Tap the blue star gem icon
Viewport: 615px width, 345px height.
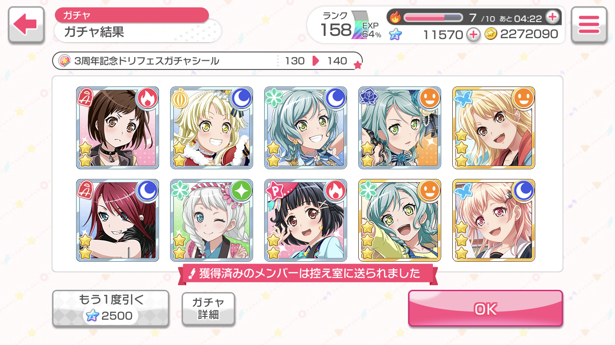[395, 34]
